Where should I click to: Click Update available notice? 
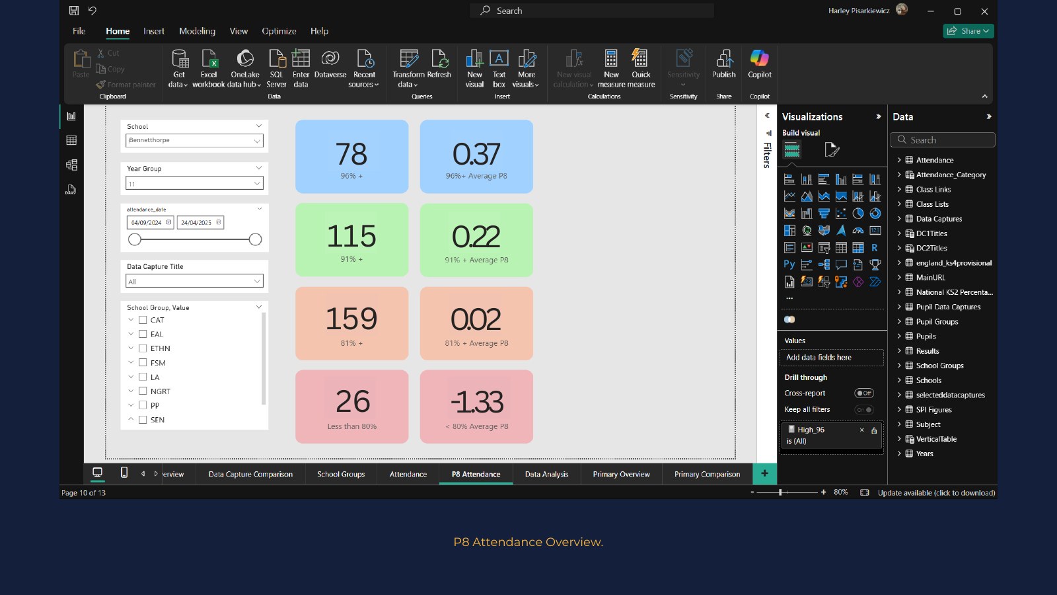(936, 493)
